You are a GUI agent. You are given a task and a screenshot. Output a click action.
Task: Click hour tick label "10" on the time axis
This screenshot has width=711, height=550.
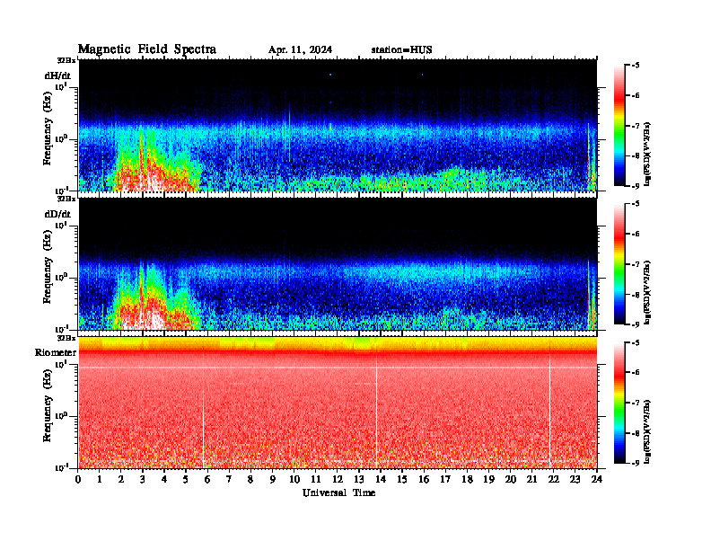(x=294, y=479)
